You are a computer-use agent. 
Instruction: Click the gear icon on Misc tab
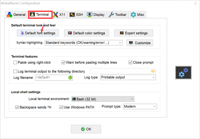[x=133, y=15]
